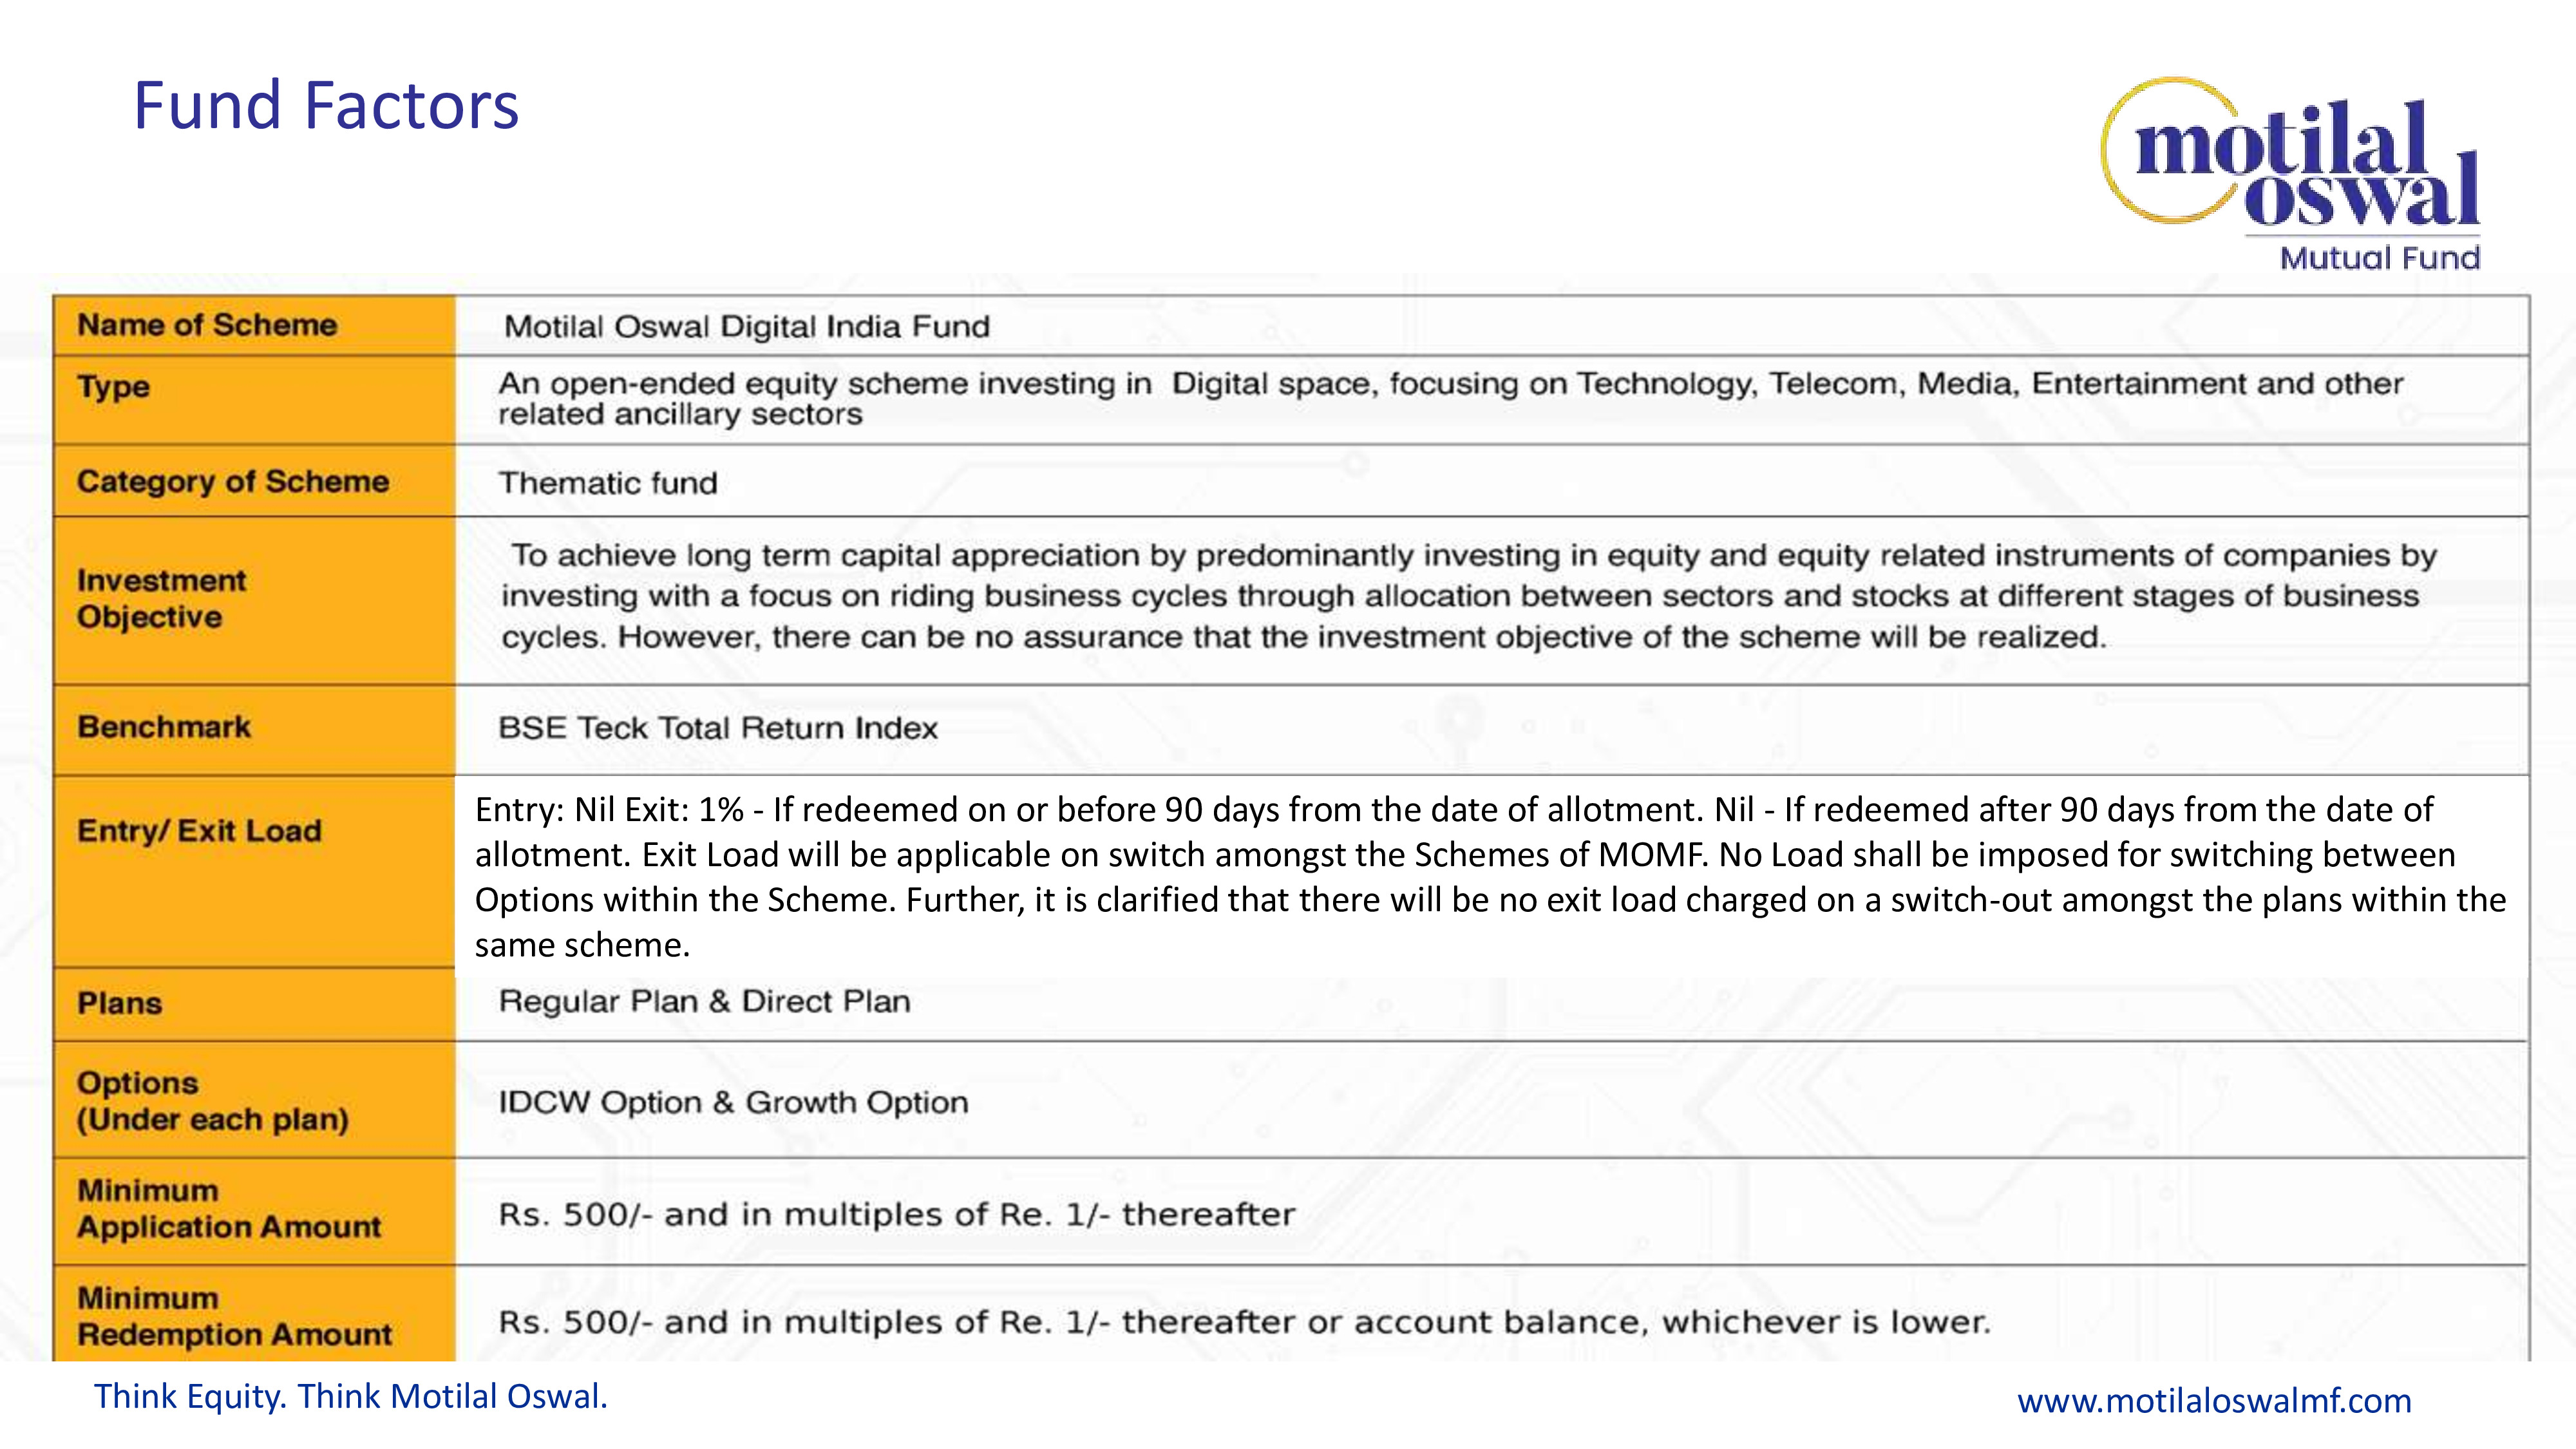Select the Entry/ Exit Load label
This screenshot has width=2576, height=1449.
pyautogui.click(x=199, y=831)
